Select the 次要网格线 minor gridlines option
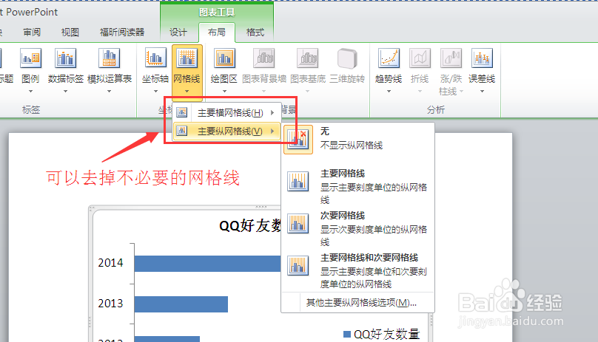The width and height of the screenshot is (598, 342). pos(357,228)
